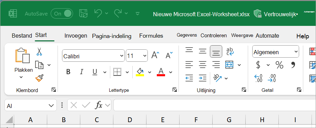Enable wrap text
This screenshot has width=316, height=128.
230,51
